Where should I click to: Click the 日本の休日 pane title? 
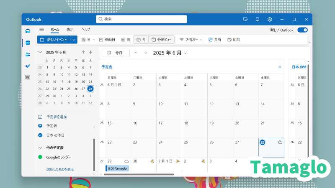299,67
